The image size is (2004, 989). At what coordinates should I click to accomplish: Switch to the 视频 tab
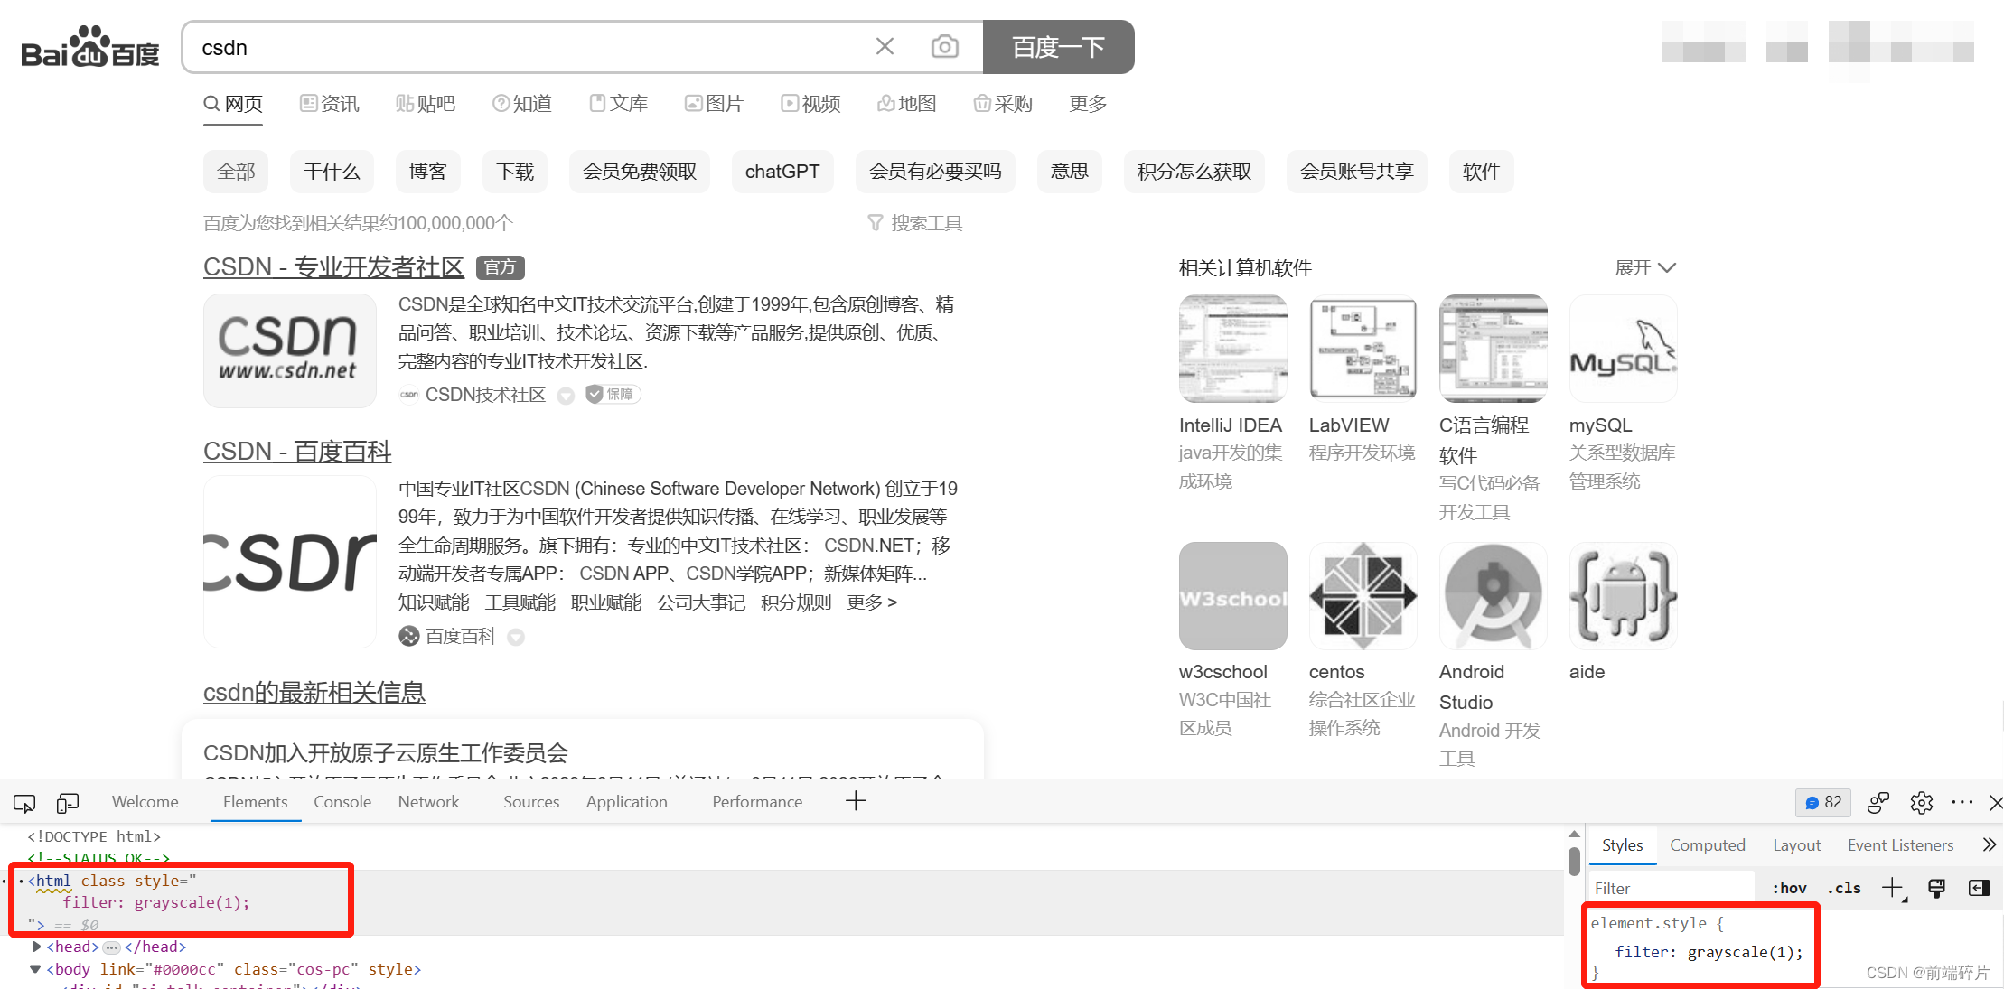pos(810,104)
